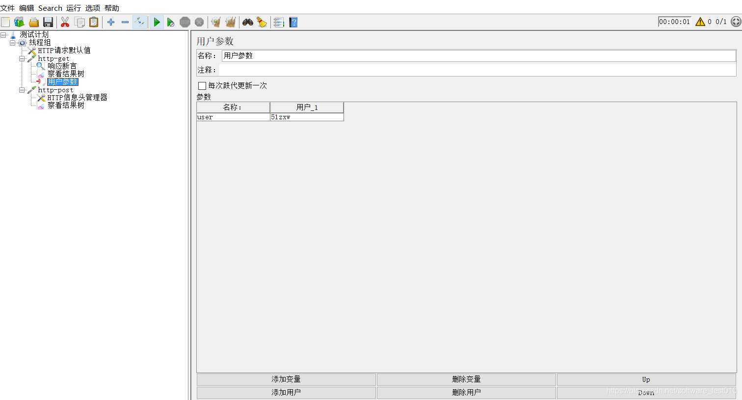This screenshot has height=400, width=742.
Task: Copy the selected element via toolbar
Action: [79, 22]
